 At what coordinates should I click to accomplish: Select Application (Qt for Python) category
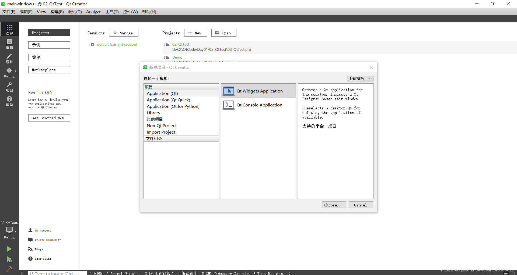[x=181, y=106]
